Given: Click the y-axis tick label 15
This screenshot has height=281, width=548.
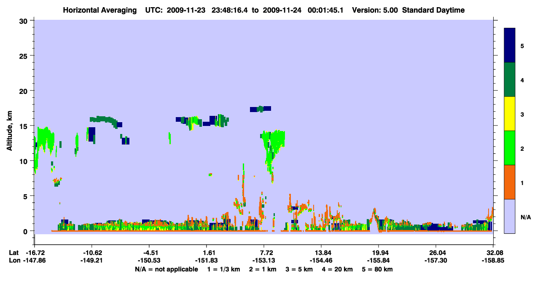Looking at the screenshot, I should 24,126.
